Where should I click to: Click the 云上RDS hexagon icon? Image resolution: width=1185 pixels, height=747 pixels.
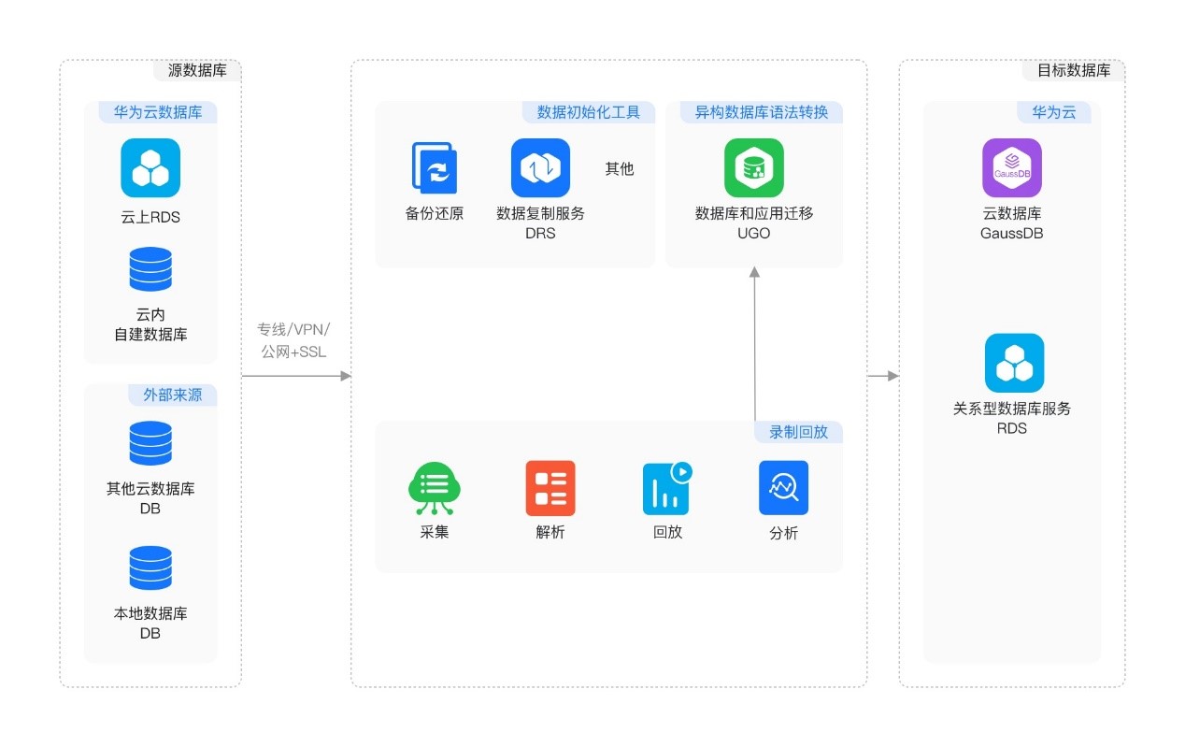coord(150,168)
